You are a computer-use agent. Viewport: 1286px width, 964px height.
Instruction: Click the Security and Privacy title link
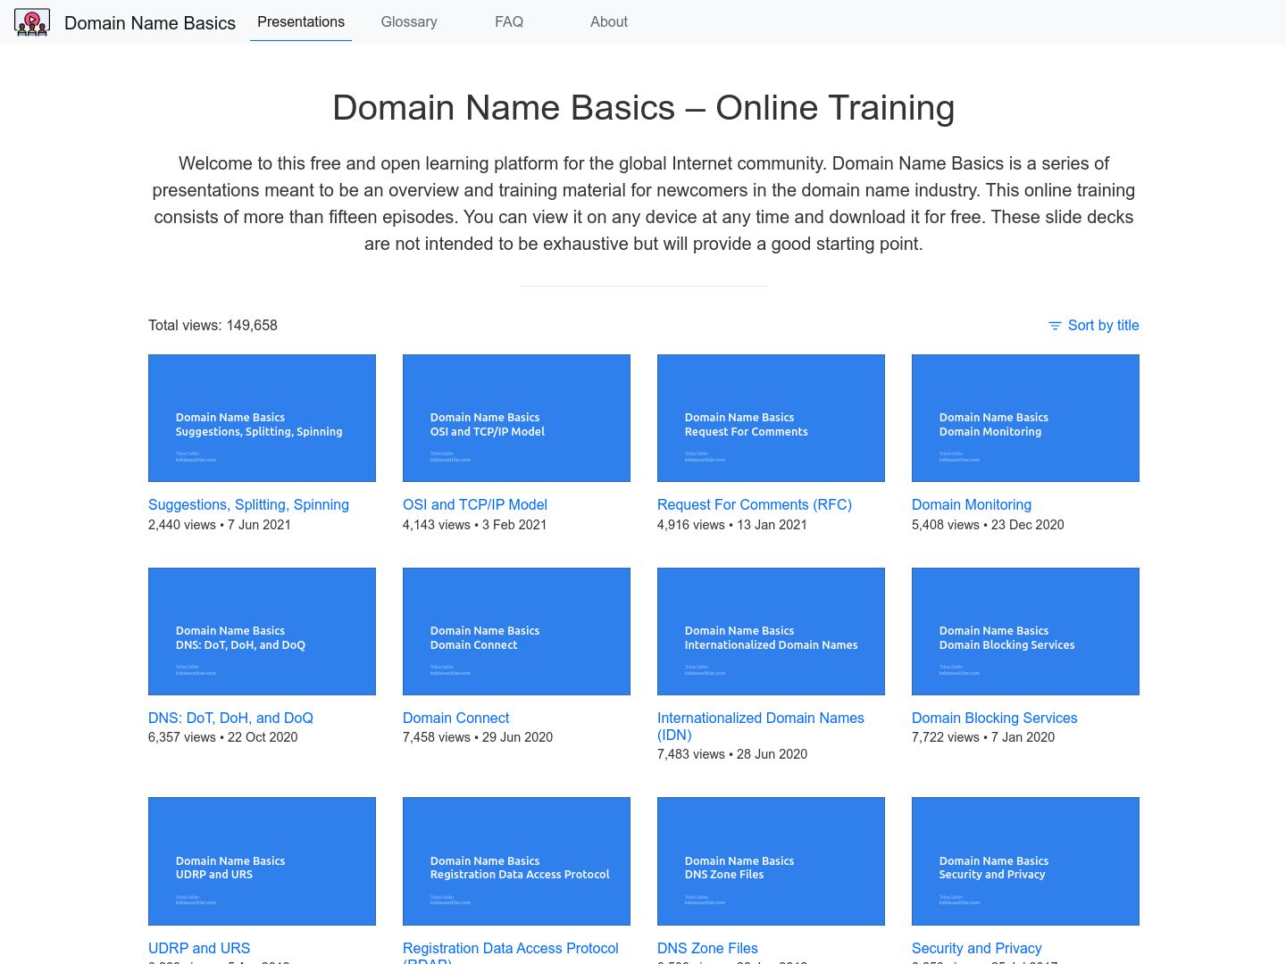click(976, 948)
